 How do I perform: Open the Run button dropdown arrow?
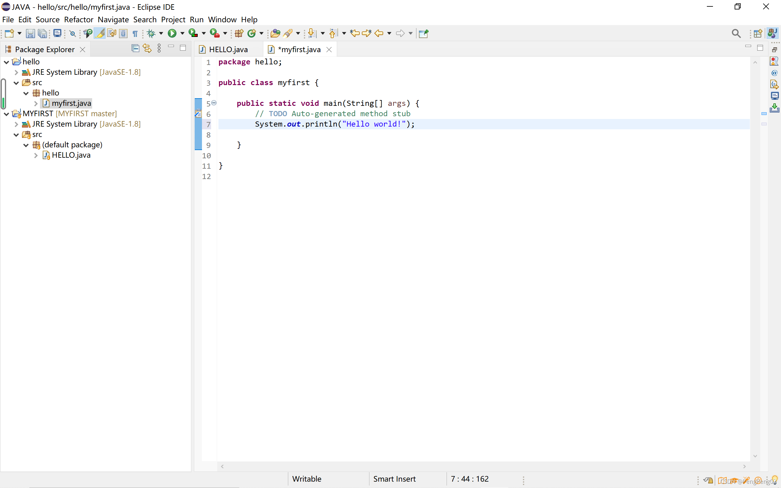(x=182, y=33)
